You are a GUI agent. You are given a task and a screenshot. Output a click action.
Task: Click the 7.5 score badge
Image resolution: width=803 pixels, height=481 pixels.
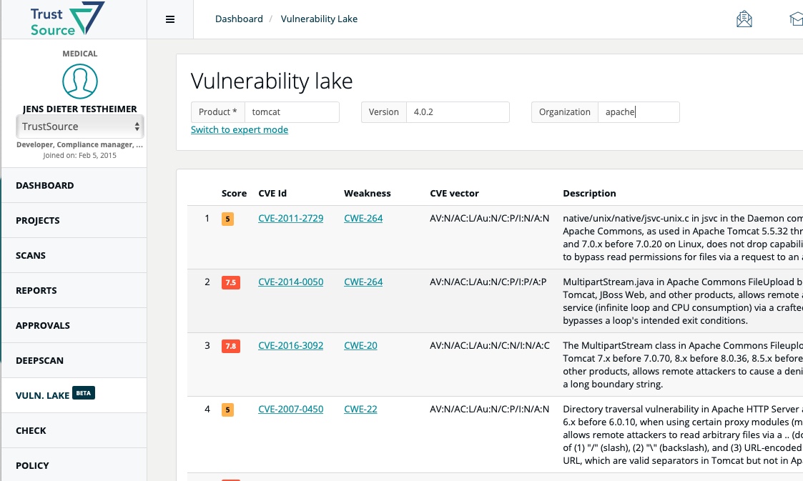pyautogui.click(x=231, y=282)
